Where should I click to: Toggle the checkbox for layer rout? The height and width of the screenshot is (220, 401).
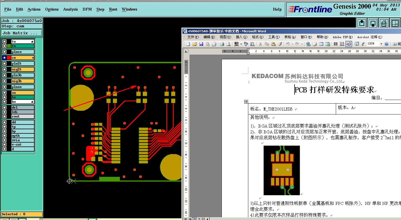(x=4, y=116)
